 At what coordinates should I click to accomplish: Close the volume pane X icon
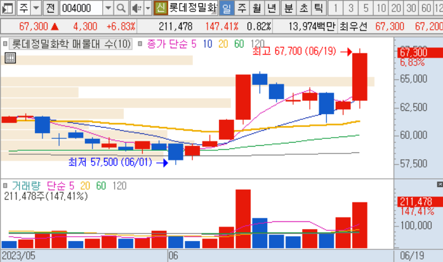pyautogui.click(x=440, y=185)
